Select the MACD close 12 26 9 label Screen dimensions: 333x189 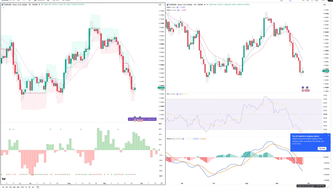(x=174, y=139)
